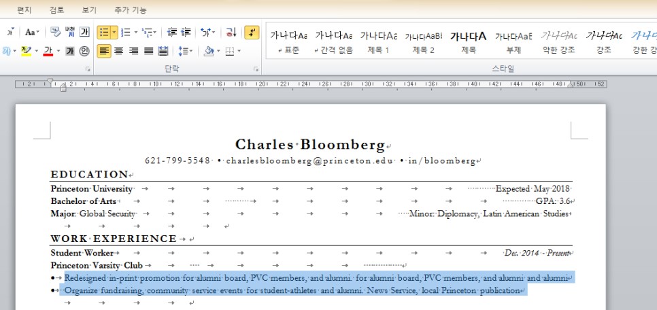The width and height of the screenshot is (657, 310).
Task: Justify the paragraph text
Action: [148, 51]
